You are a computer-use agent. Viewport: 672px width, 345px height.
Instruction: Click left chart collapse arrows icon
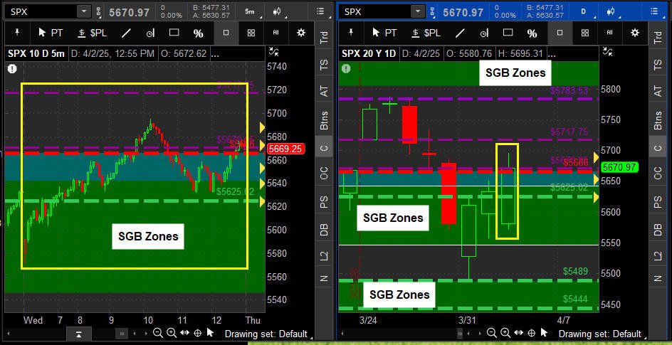273,52
